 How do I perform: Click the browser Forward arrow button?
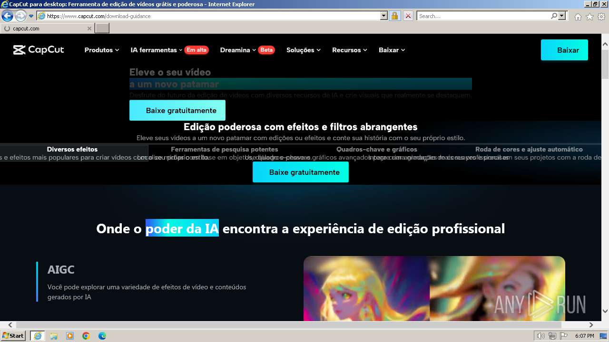coord(20,16)
